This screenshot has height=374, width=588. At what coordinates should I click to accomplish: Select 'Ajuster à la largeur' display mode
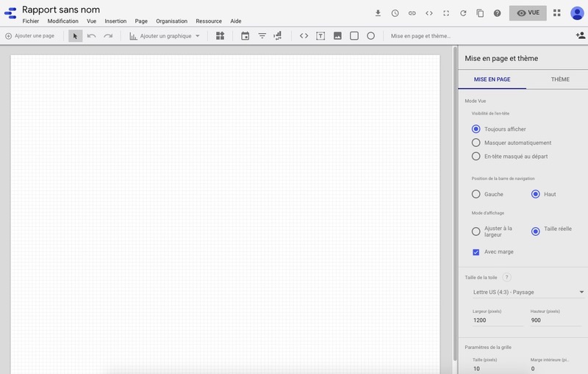click(476, 231)
